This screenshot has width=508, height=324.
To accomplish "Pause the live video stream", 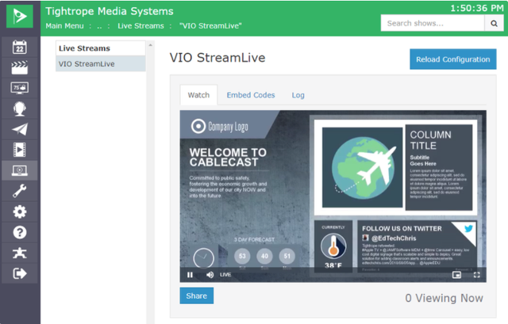I will pos(190,275).
